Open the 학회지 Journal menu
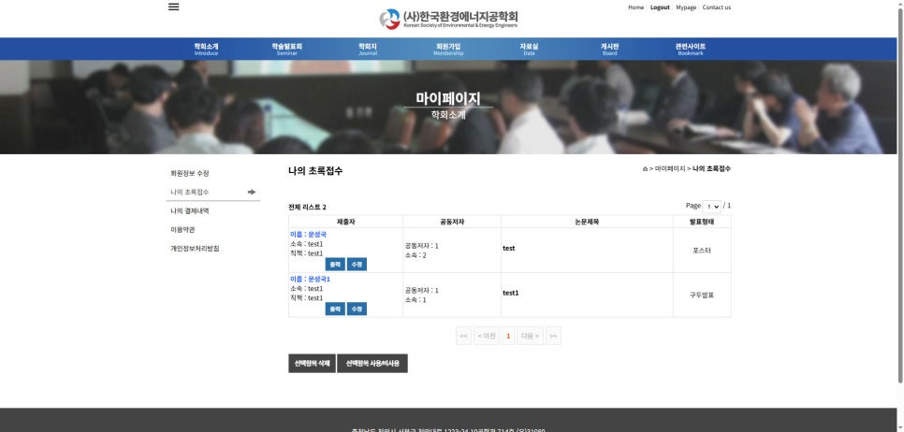 click(x=367, y=49)
